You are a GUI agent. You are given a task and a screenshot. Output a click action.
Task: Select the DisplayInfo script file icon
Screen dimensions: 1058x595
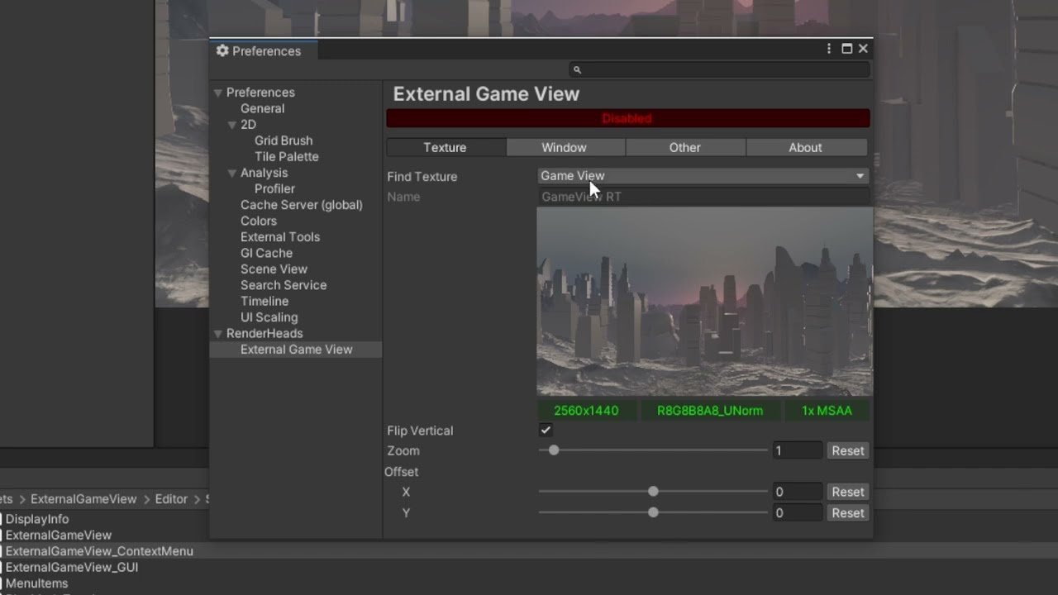click(2, 519)
